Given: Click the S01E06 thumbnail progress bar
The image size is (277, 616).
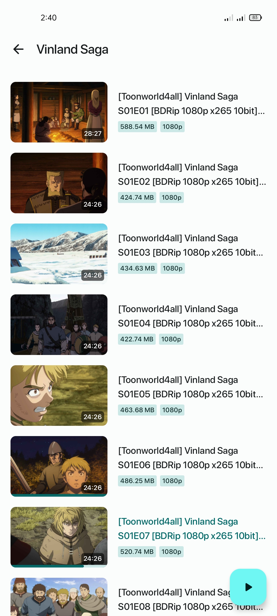Looking at the screenshot, I should (x=59, y=495).
